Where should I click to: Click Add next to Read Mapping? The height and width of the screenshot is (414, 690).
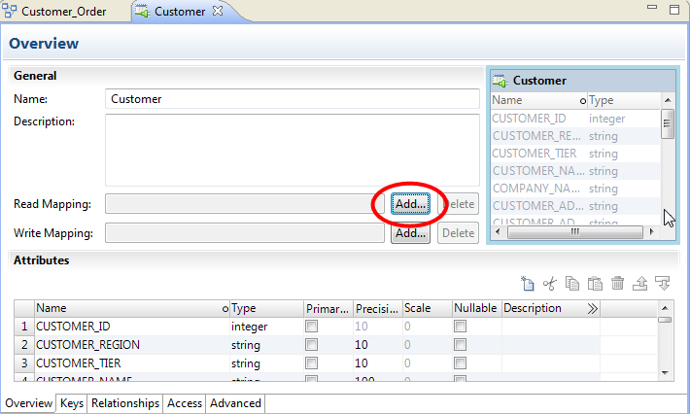click(x=410, y=204)
